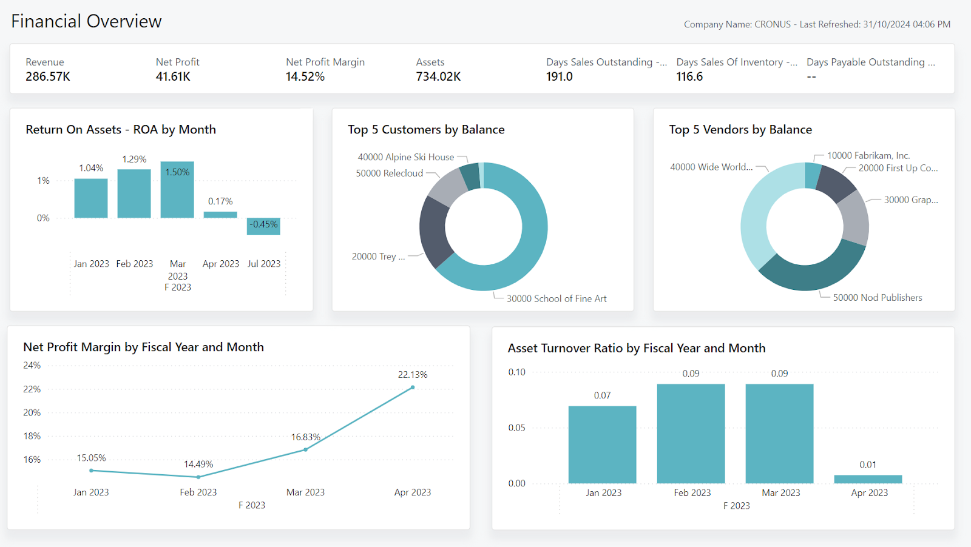
Task: Select the negative Jul 2023 ROA bar
Action: point(263,226)
